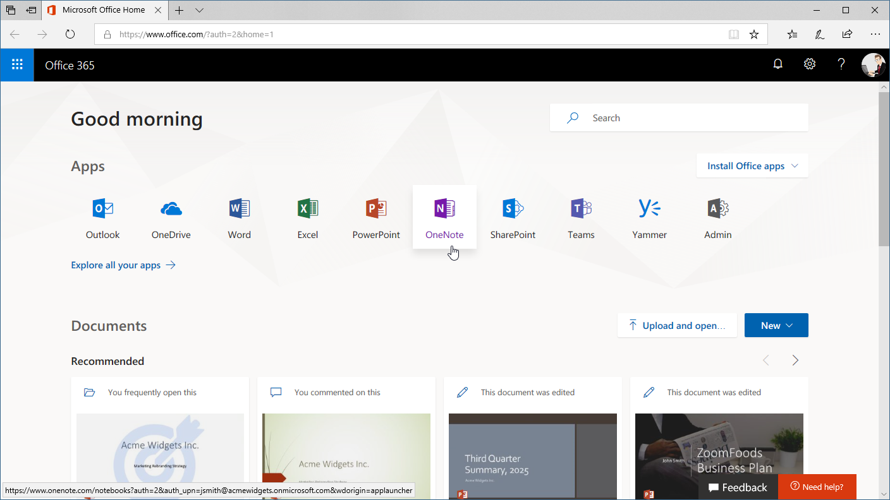Open the Help question mark
The height and width of the screenshot is (500, 890).
pos(841,64)
